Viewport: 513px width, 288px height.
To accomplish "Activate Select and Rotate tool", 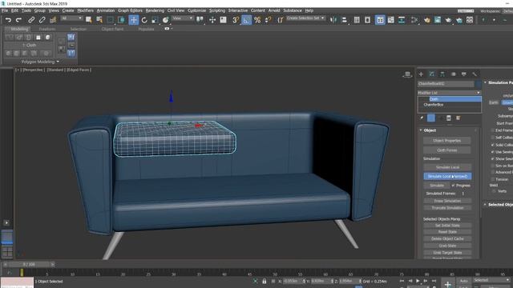I will (x=144, y=20).
